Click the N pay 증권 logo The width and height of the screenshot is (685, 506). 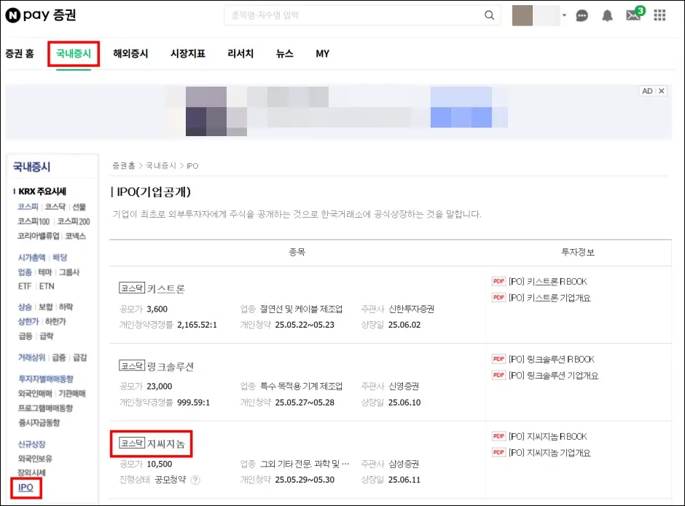point(41,15)
